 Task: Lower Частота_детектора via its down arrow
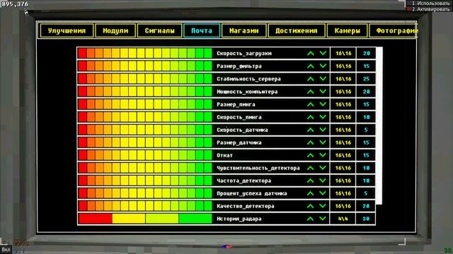point(323,181)
